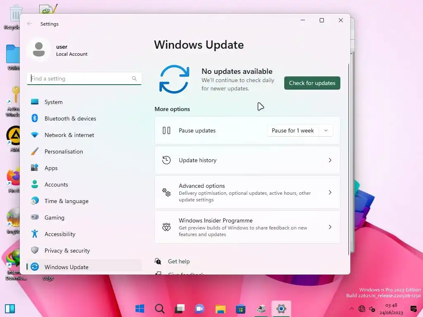The height and width of the screenshot is (317, 423).
Task: Click the Advanced options title text
Action: (x=202, y=186)
